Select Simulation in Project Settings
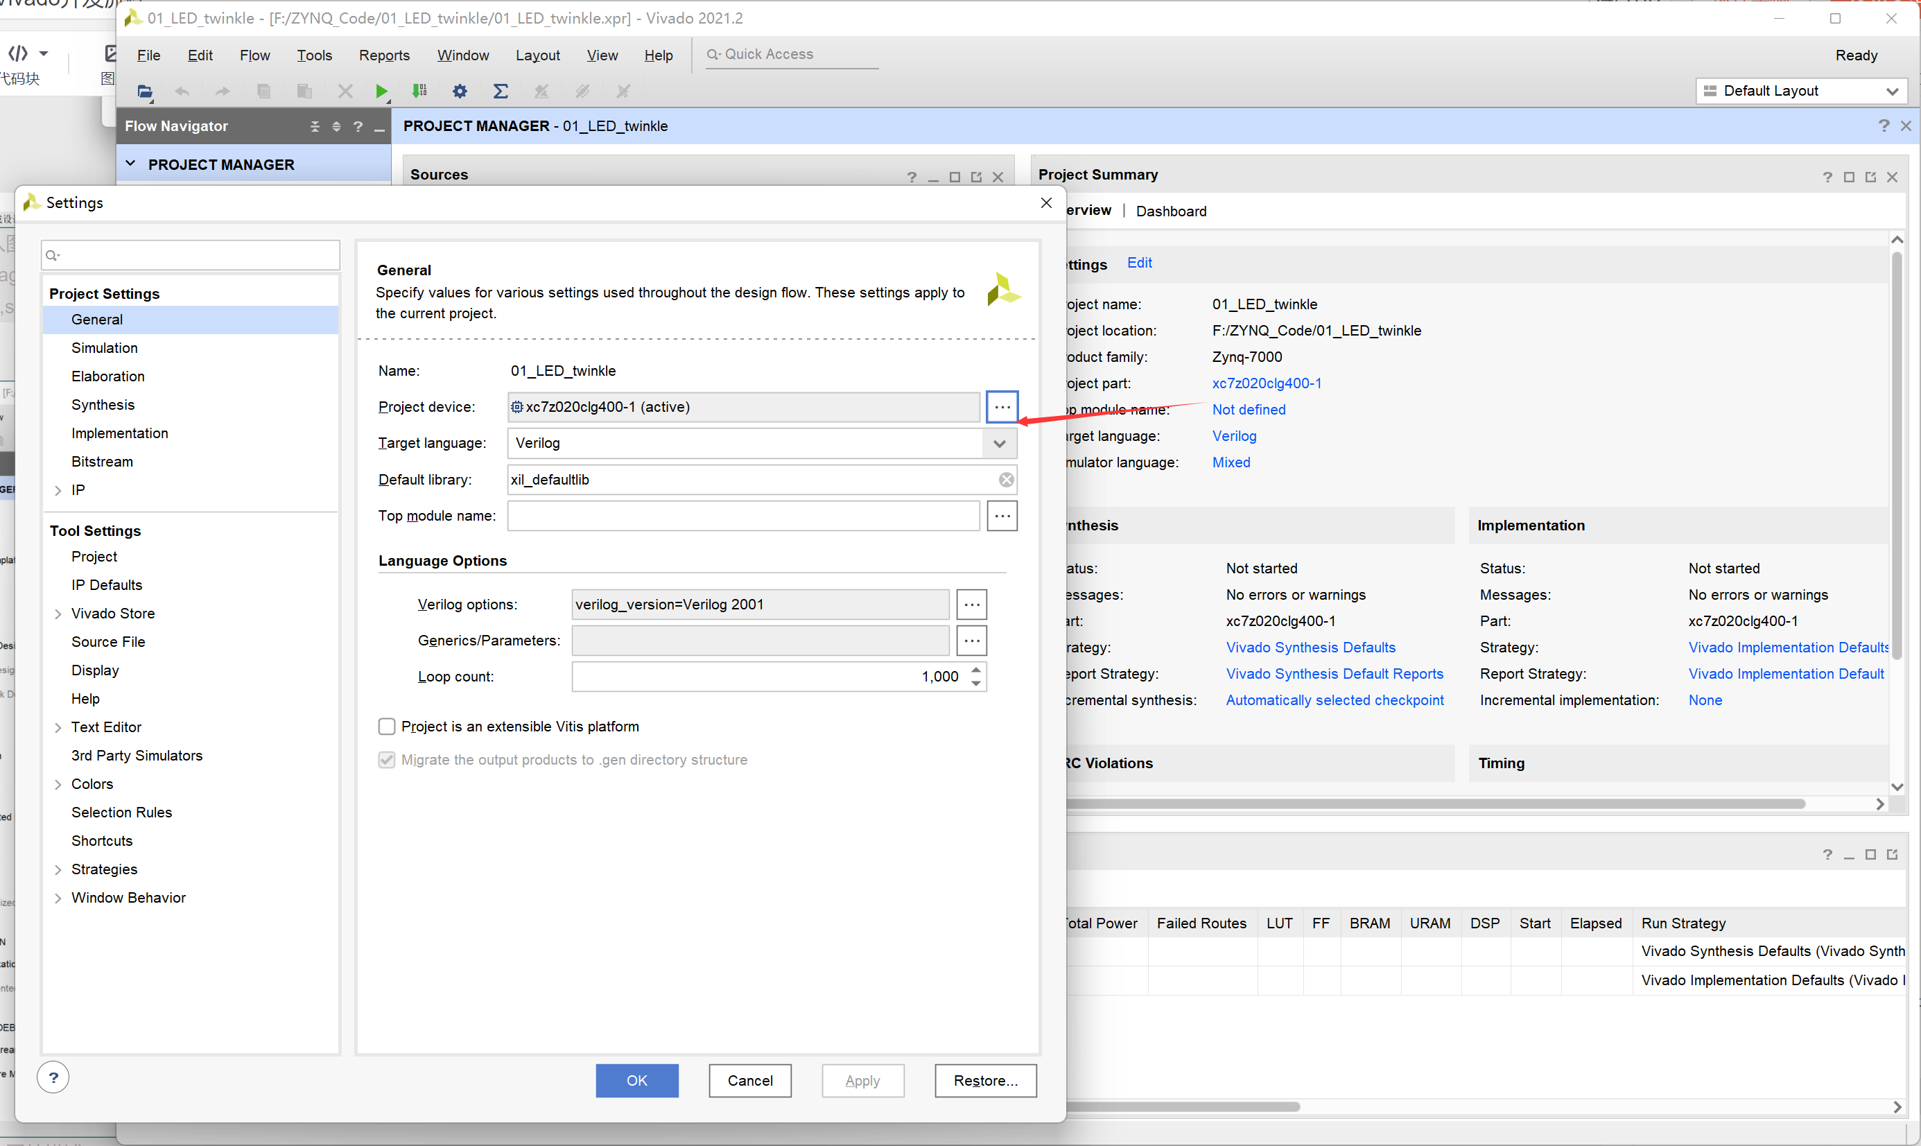The width and height of the screenshot is (1921, 1146). (x=104, y=347)
